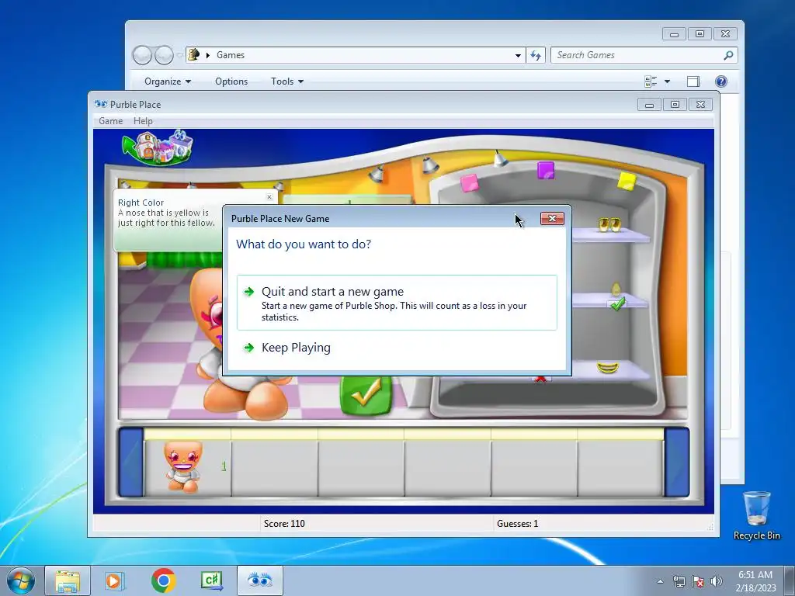795x596 pixels.
Task: Launch Windows Media Player from the taskbar
Action: [115, 580]
